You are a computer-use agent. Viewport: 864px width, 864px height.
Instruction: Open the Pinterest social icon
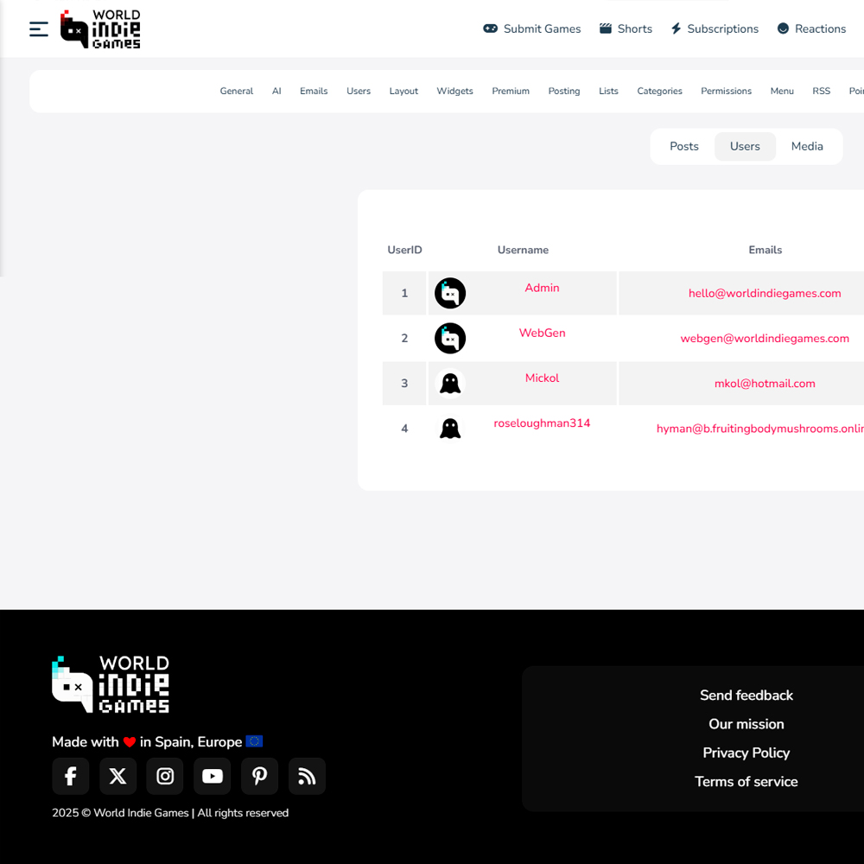[x=259, y=776]
